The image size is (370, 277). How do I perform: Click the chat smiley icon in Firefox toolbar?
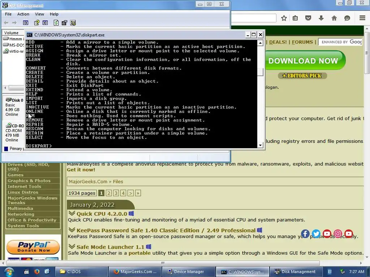[347, 18]
